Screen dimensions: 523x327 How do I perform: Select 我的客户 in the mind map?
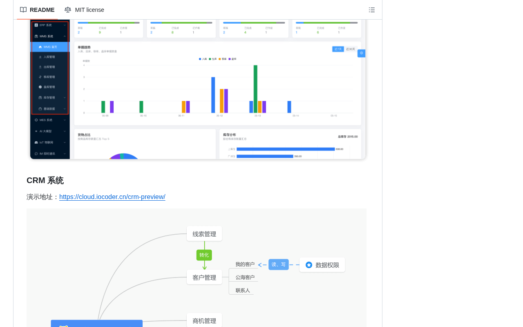(245, 264)
